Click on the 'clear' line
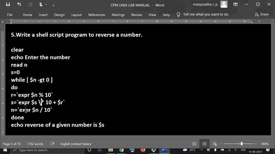Screen dimensions: 275x154 click(17, 50)
